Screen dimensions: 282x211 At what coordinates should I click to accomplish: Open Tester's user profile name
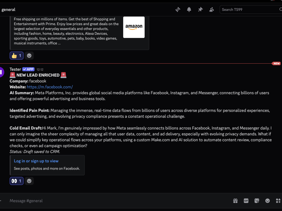[15, 69]
